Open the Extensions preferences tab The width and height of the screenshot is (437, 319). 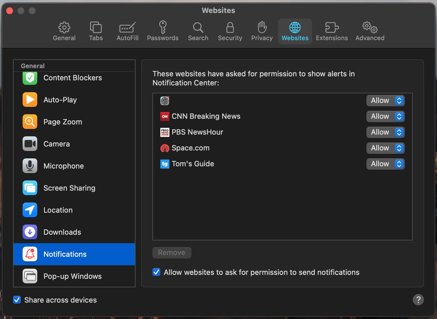[331, 31]
